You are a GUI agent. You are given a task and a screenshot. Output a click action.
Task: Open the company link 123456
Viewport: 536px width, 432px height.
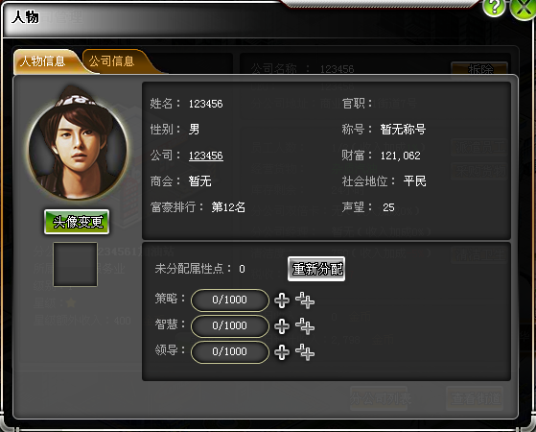(206, 156)
